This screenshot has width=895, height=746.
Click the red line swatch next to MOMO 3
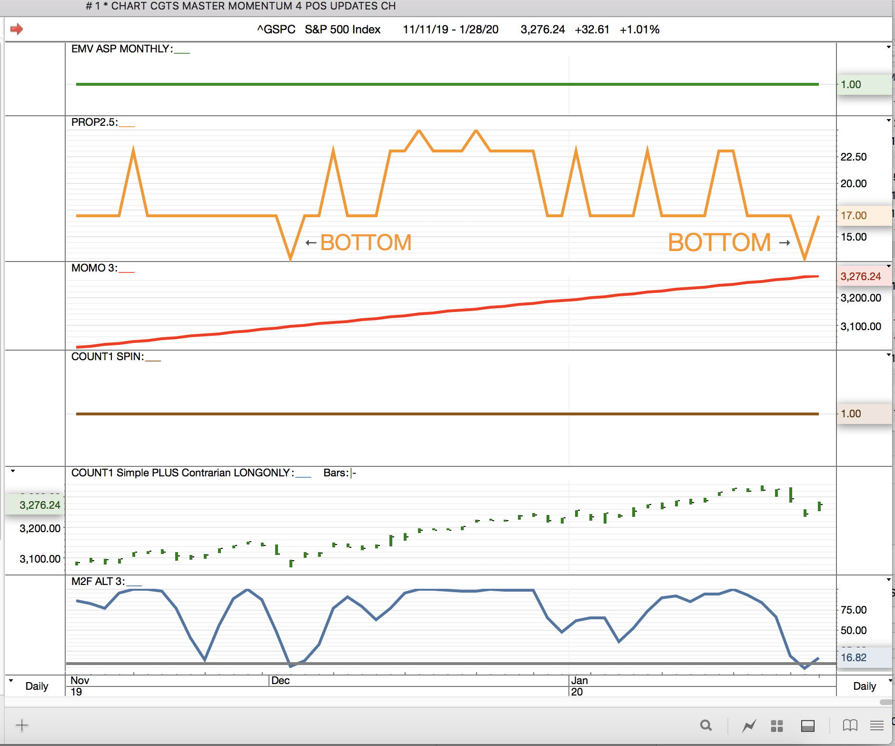coord(127,271)
